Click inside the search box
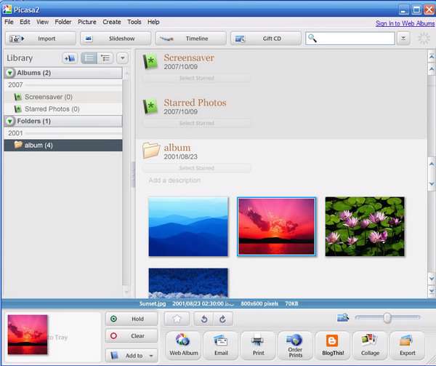The image size is (436, 366). [350, 39]
